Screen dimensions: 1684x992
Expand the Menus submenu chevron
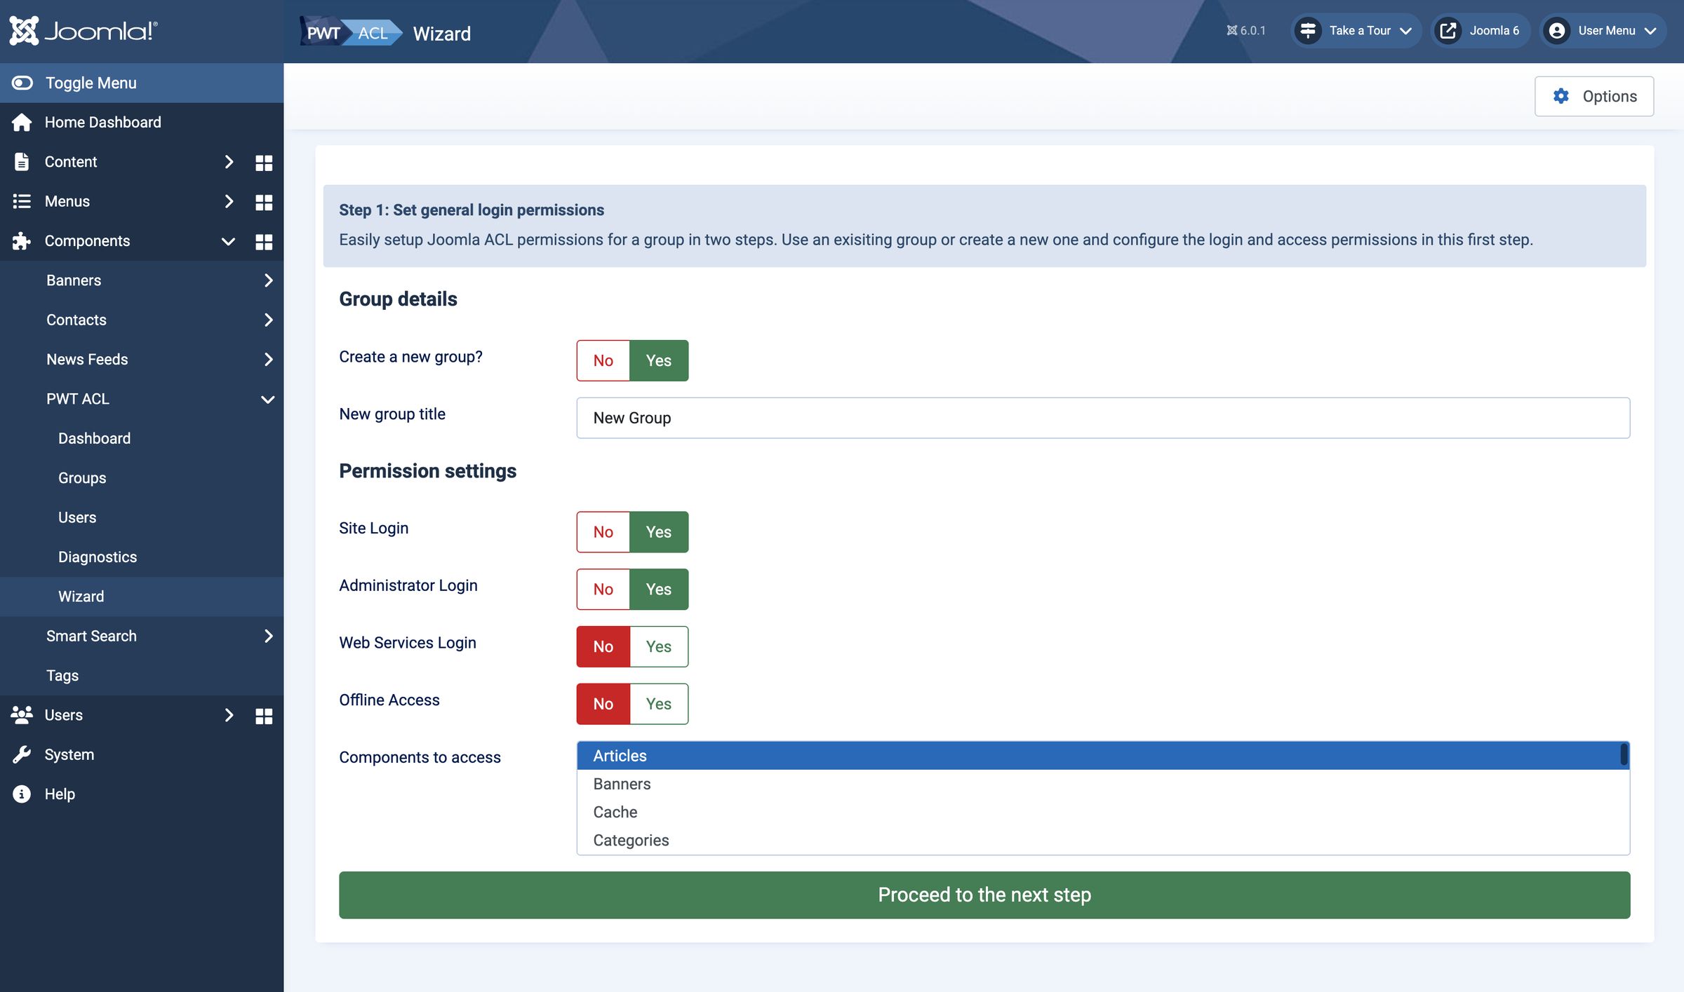229,201
